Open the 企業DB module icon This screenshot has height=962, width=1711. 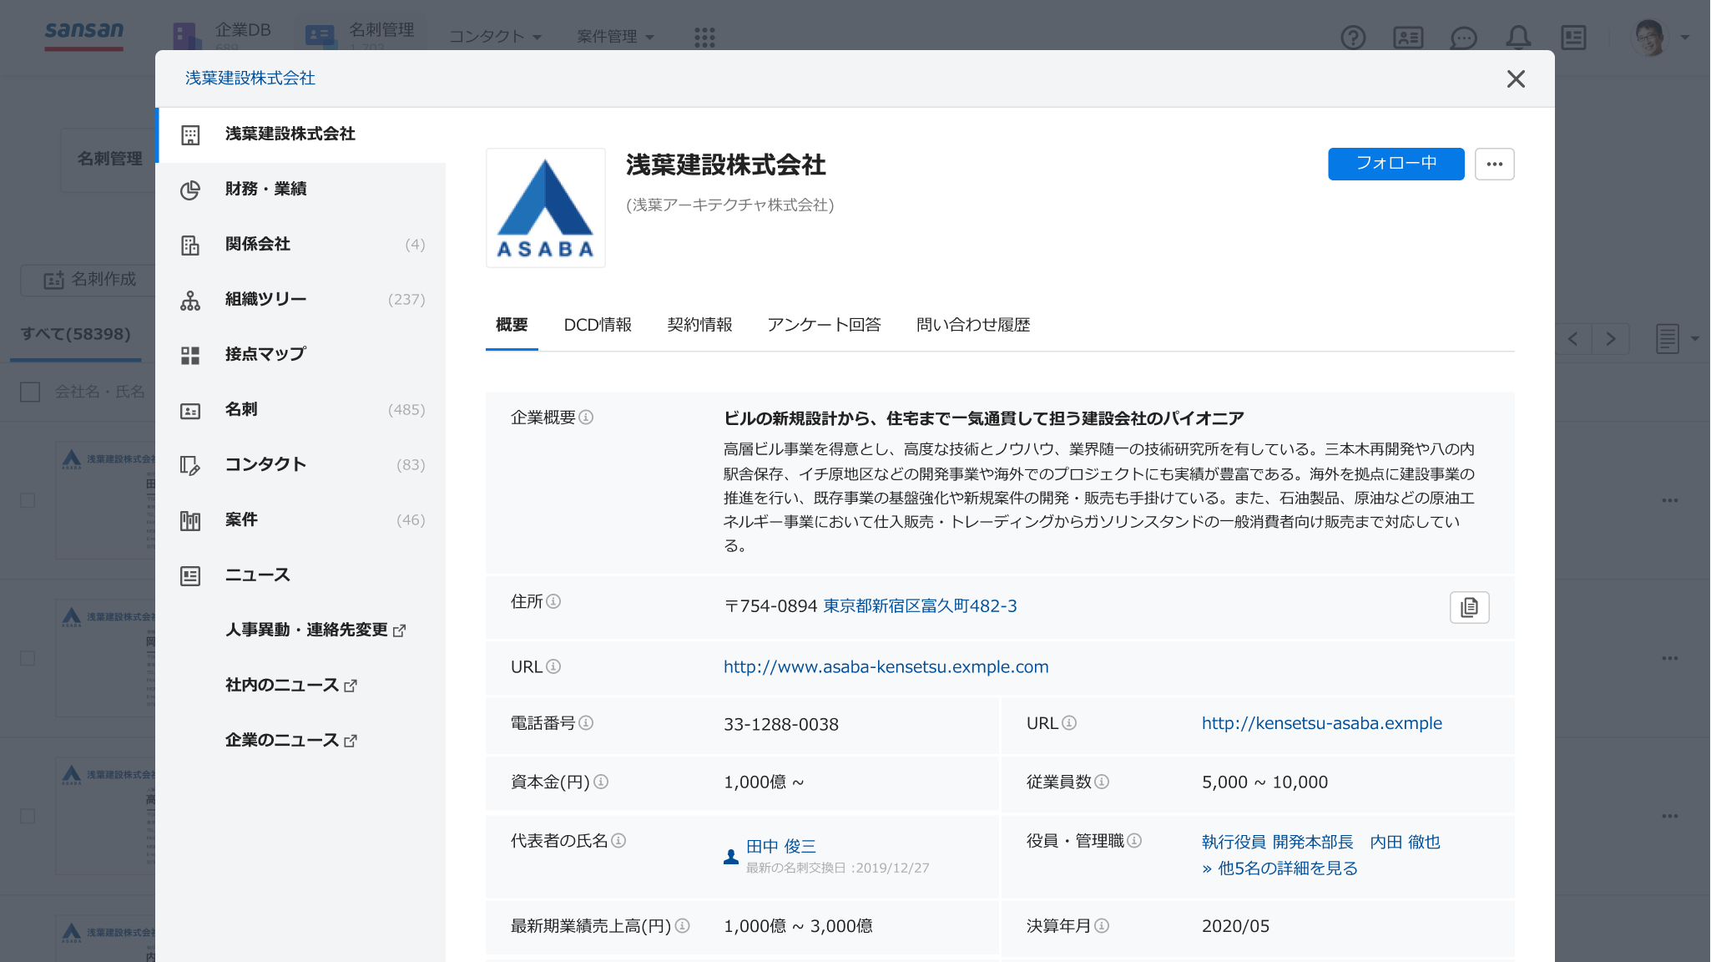pyautogui.click(x=184, y=35)
